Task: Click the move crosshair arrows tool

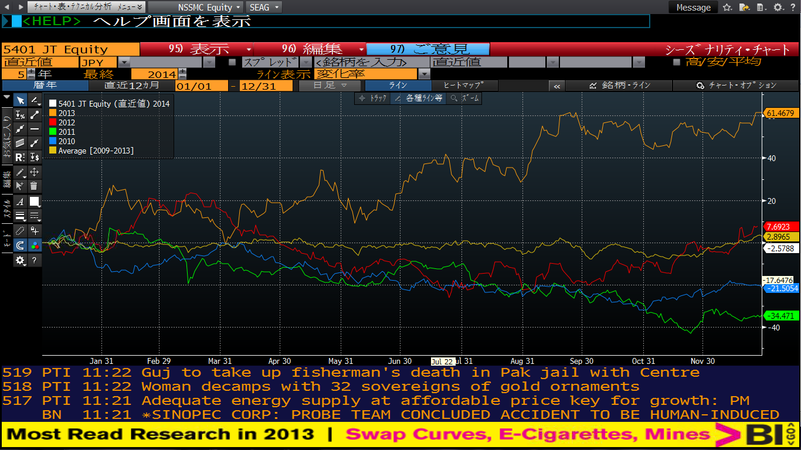Action: (35, 172)
